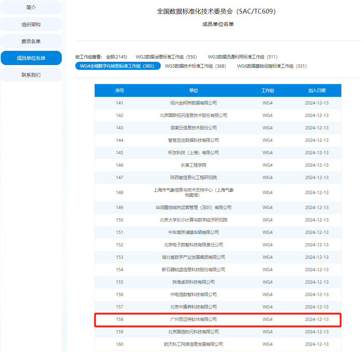Click 中电信数智科技有限公司 row text
The image size is (364, 352).
194,294
